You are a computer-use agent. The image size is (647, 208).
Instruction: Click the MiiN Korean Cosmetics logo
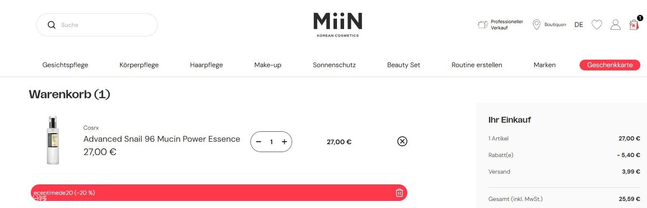(337, 24)
